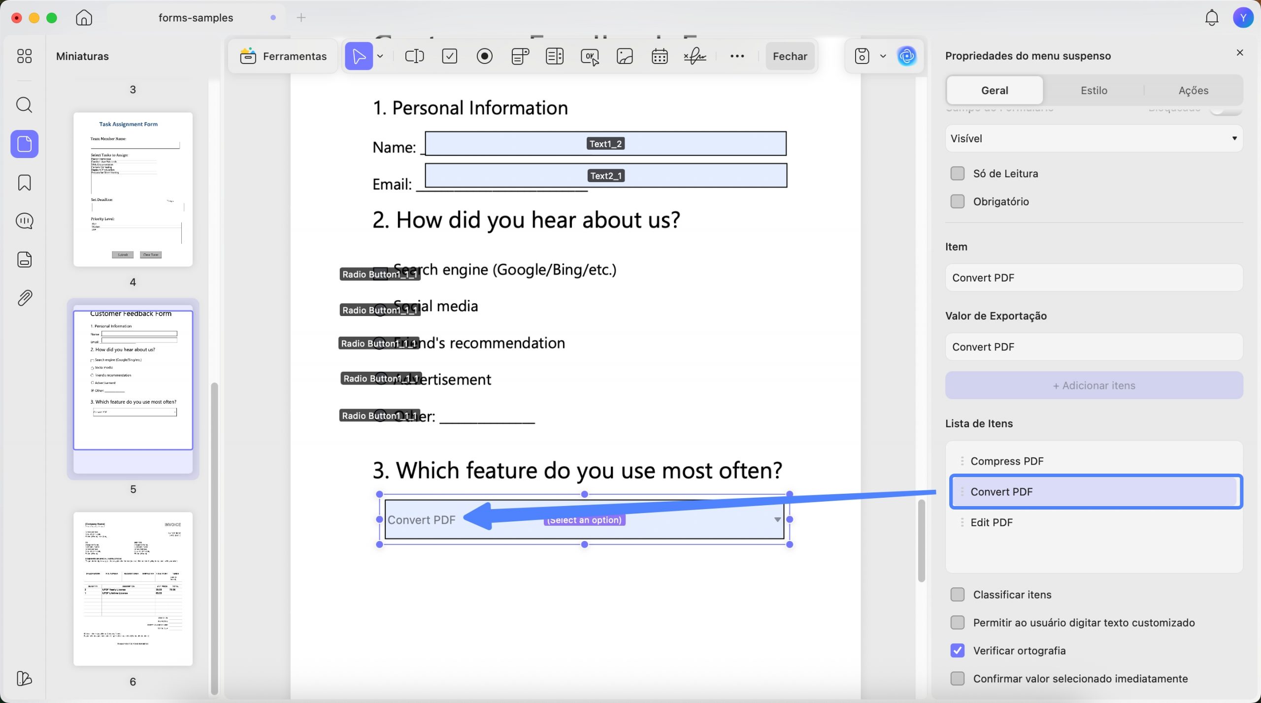The height and width of the screenshot is (703, 1261).
Task: Open the more tools ellipsis menu
Action: 737,56
